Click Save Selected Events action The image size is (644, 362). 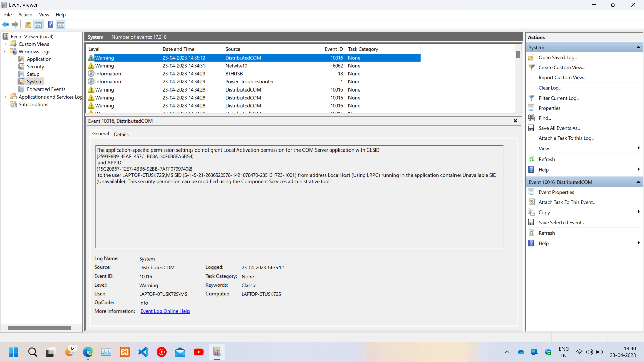point(562,222)
